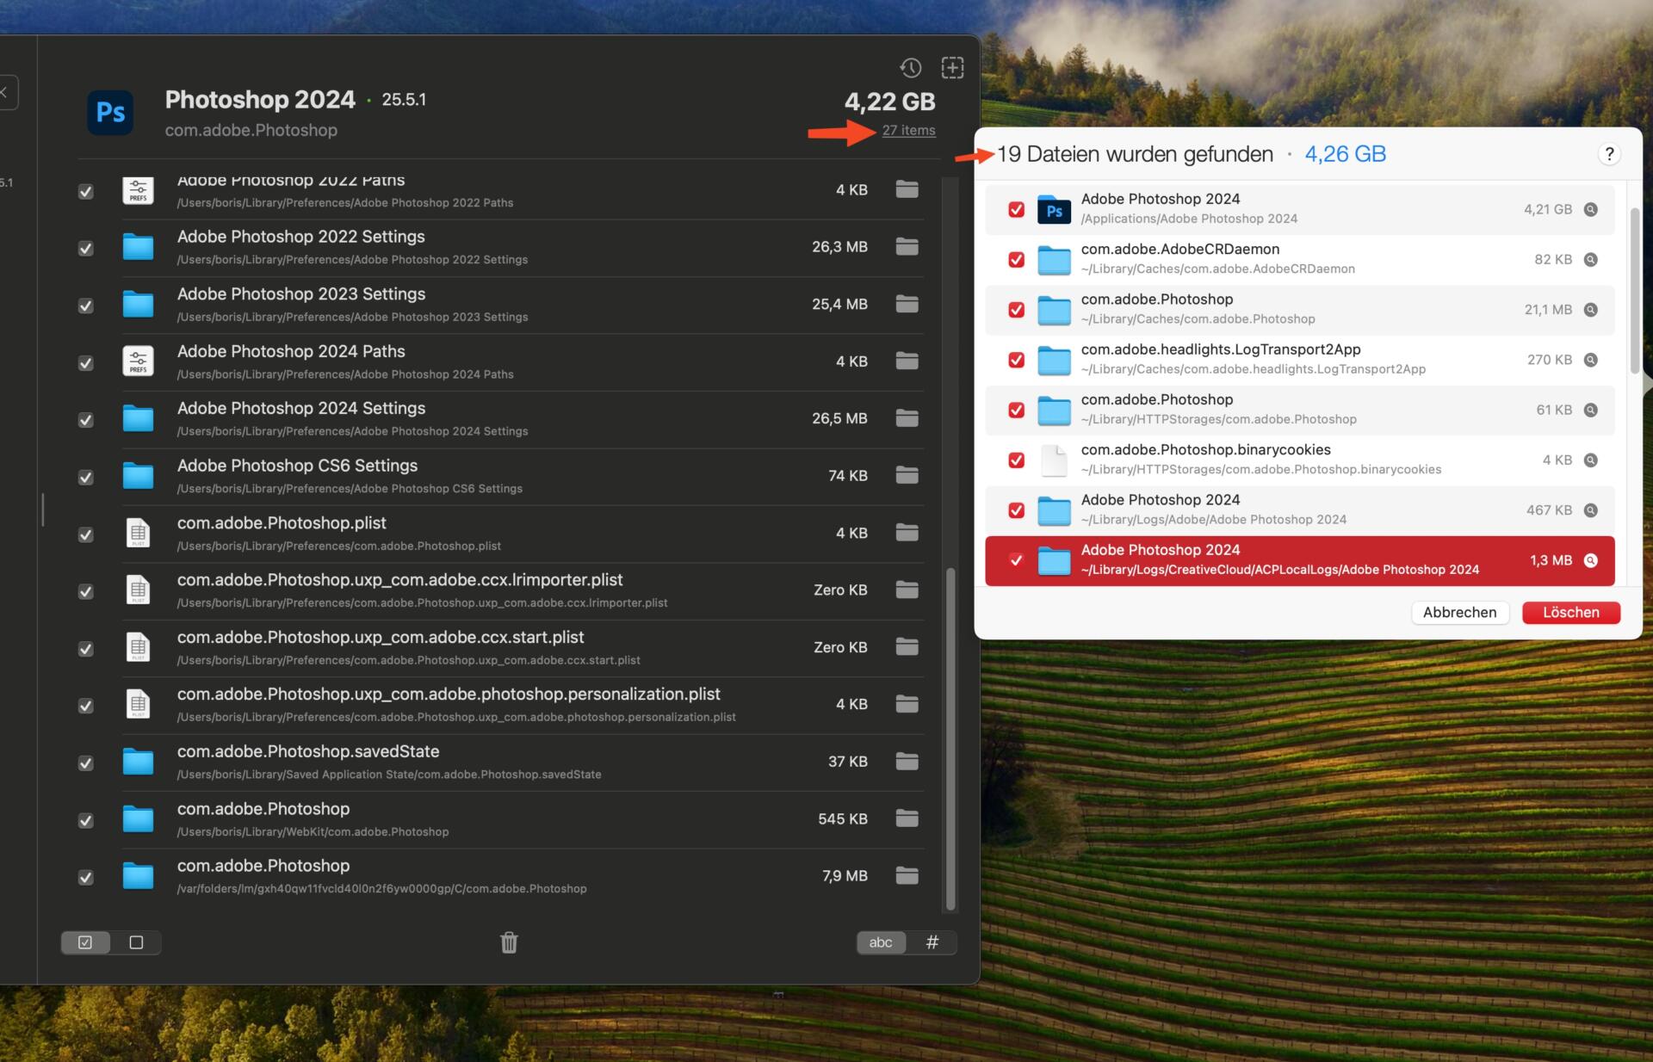
Task: Open the history clock icon
Action: tap(911, 68)
